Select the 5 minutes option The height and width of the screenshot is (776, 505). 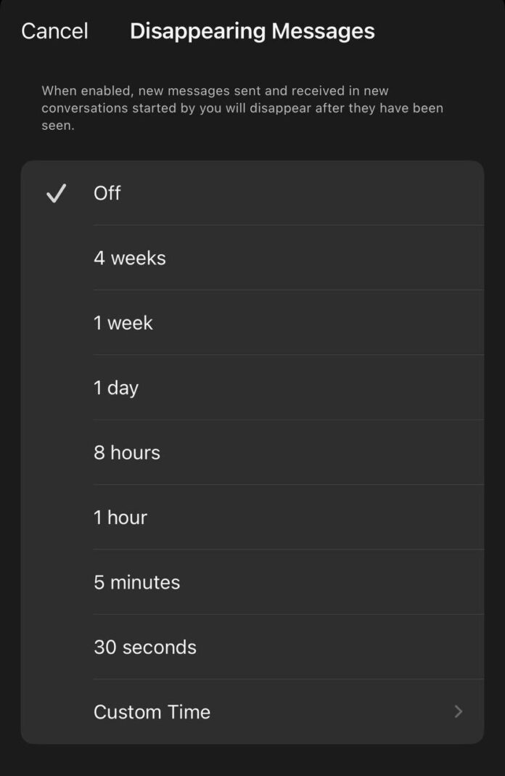pos(137,582)
